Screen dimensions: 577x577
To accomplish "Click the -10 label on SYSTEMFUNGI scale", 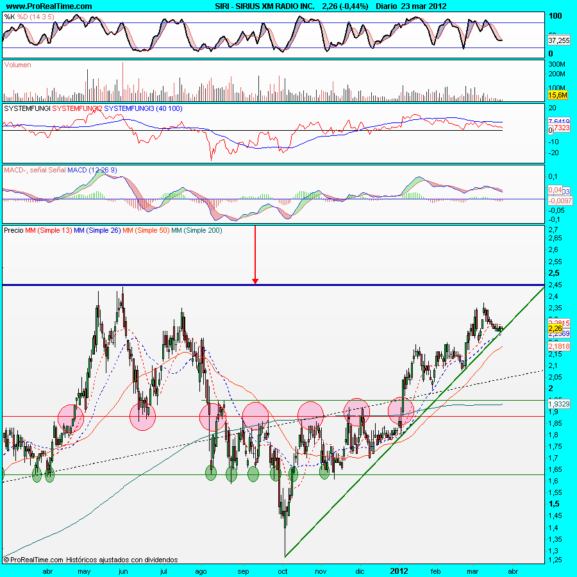I will coord(553,142).
